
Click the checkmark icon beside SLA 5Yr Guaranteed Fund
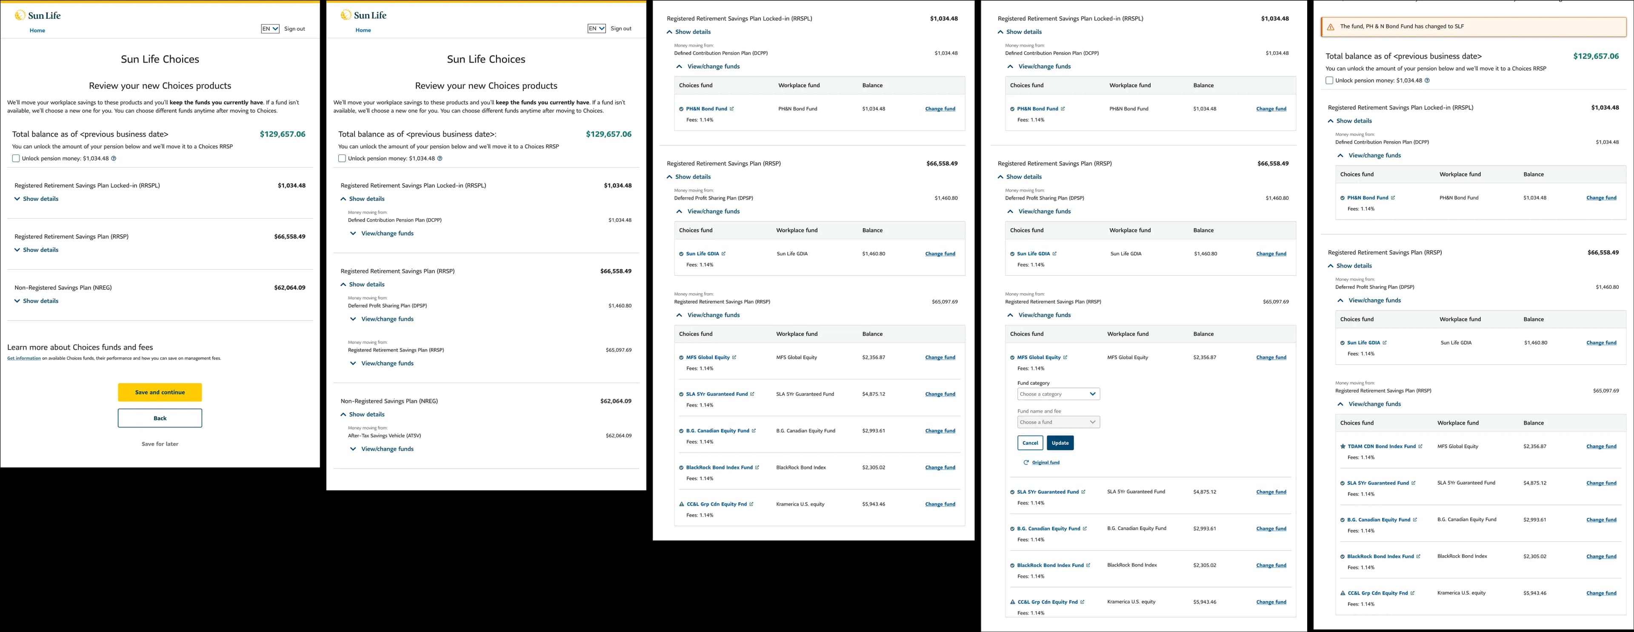(x=681, y=393)
